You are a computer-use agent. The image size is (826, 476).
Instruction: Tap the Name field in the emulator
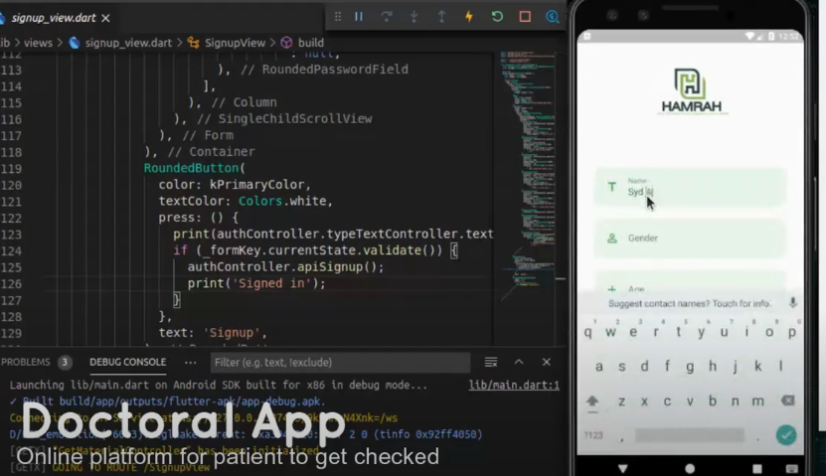[690, 187]
